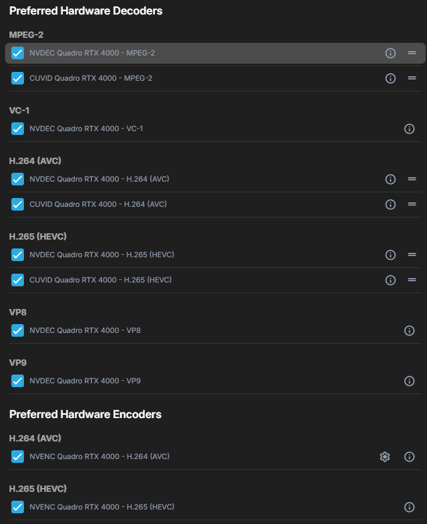Click drag handle for CUVID H.265 decoder
The image size is (427, 524).
412,280
